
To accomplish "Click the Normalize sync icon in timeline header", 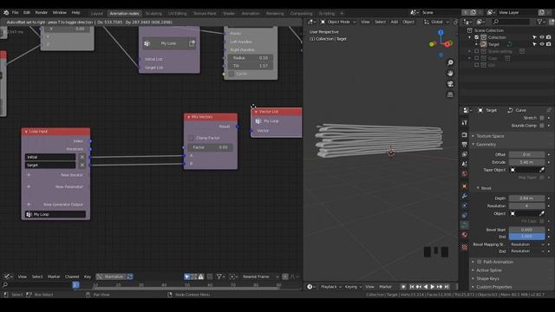I will pos(129,276).
